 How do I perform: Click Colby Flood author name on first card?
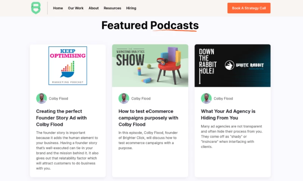[58, 98]
